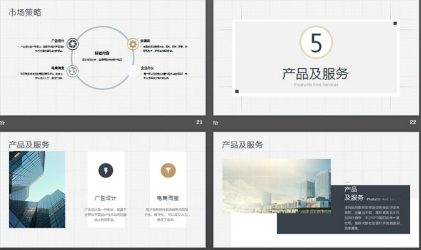Click the animation star icon below the section-5 slide
The width and height of the screenshot is (421, 250).
pyautogui.click(x=216, y=123)
